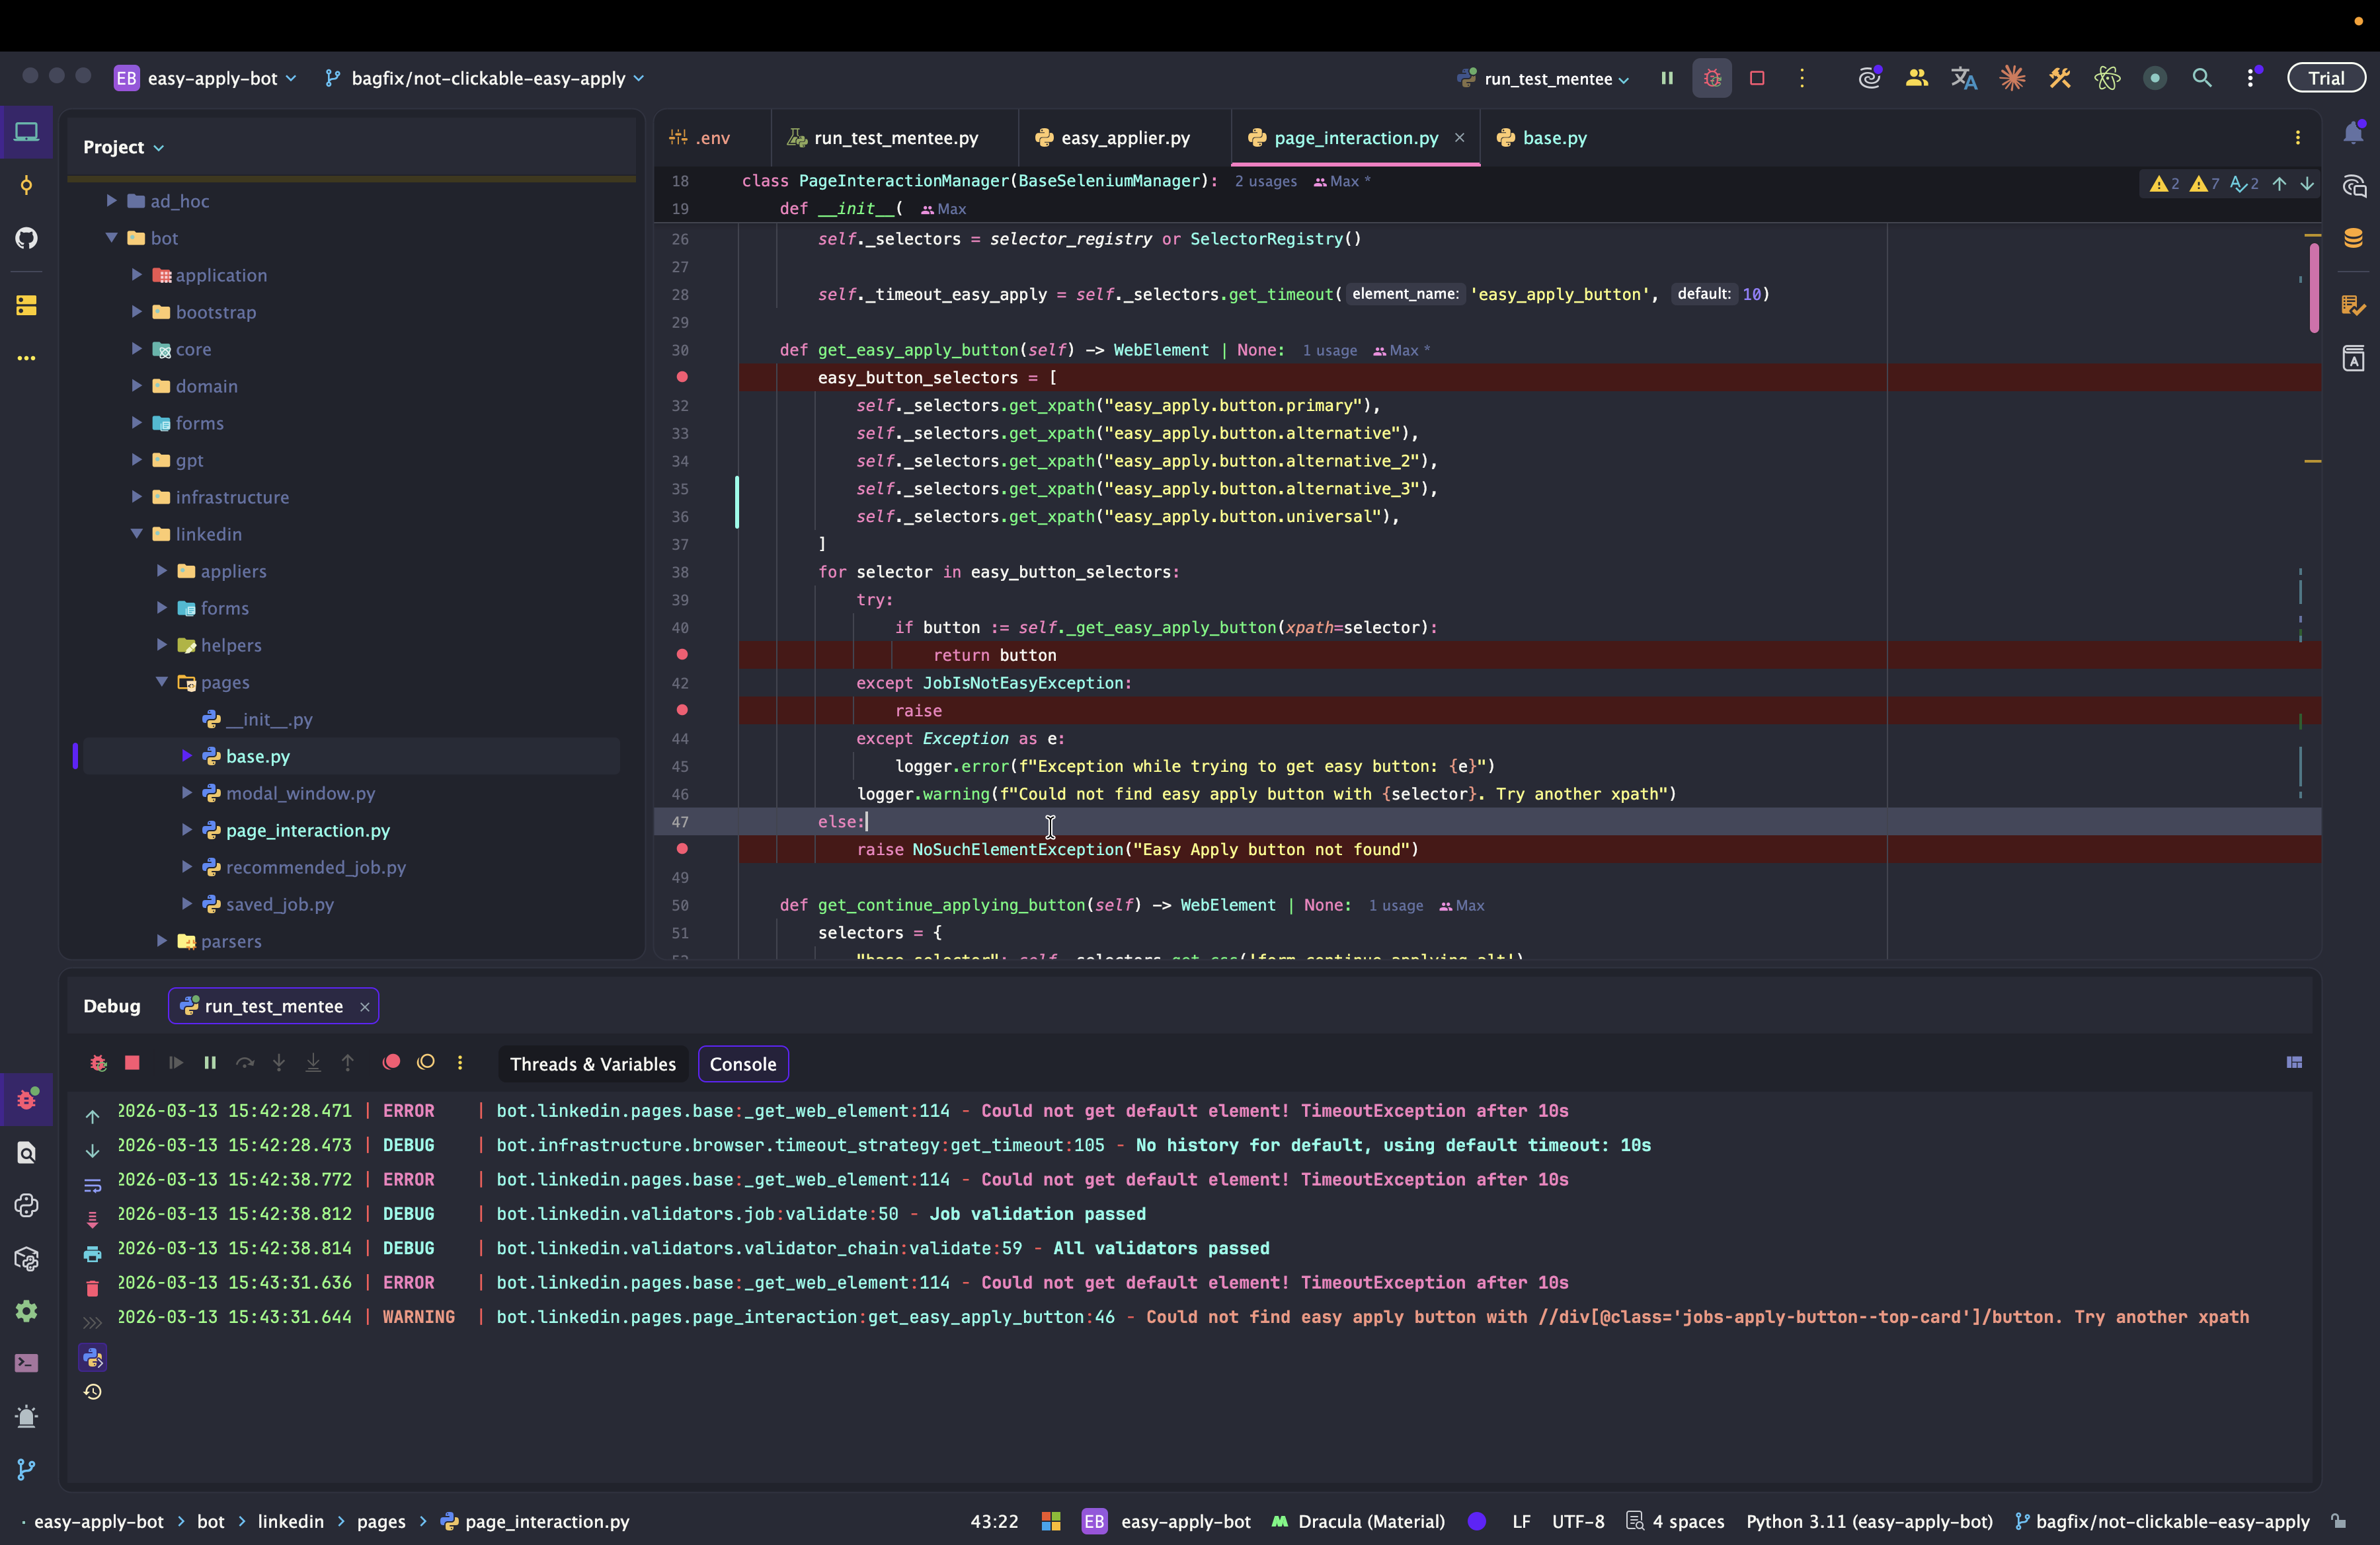Remove the breakpoint on the return button line
This screenshot has width=2380, height=1545.
point(682,655)
